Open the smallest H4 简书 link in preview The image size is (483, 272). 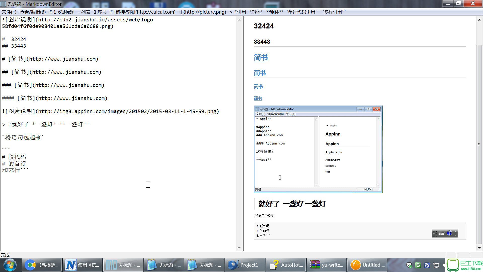pyautogui.click(x=258, y=98)
